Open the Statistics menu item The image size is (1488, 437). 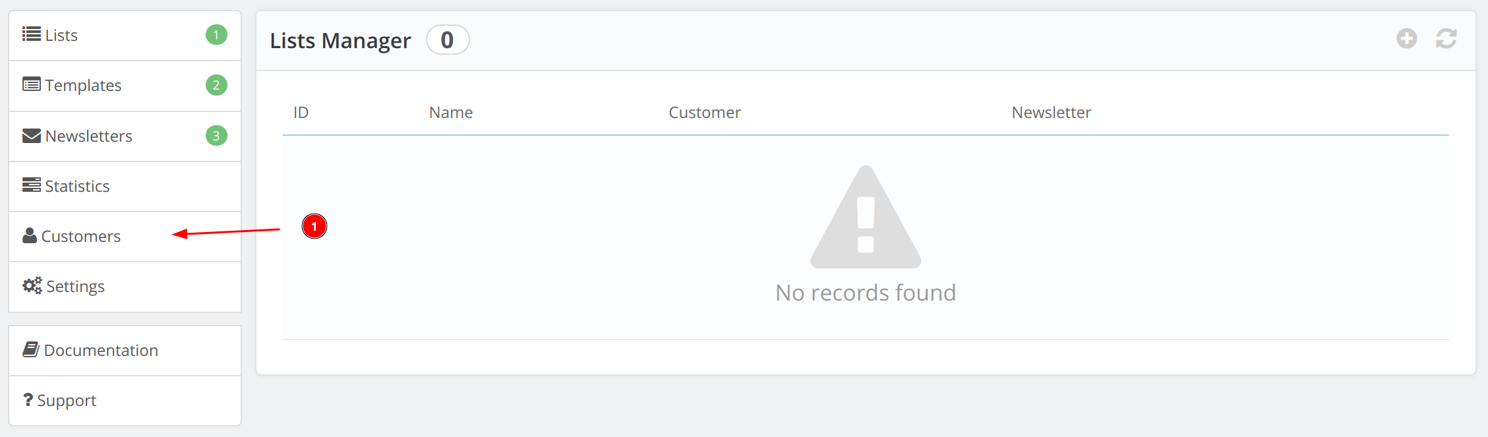pos(77,187)
